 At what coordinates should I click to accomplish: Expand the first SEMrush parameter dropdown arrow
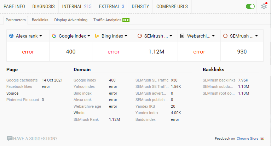(171, 36)
